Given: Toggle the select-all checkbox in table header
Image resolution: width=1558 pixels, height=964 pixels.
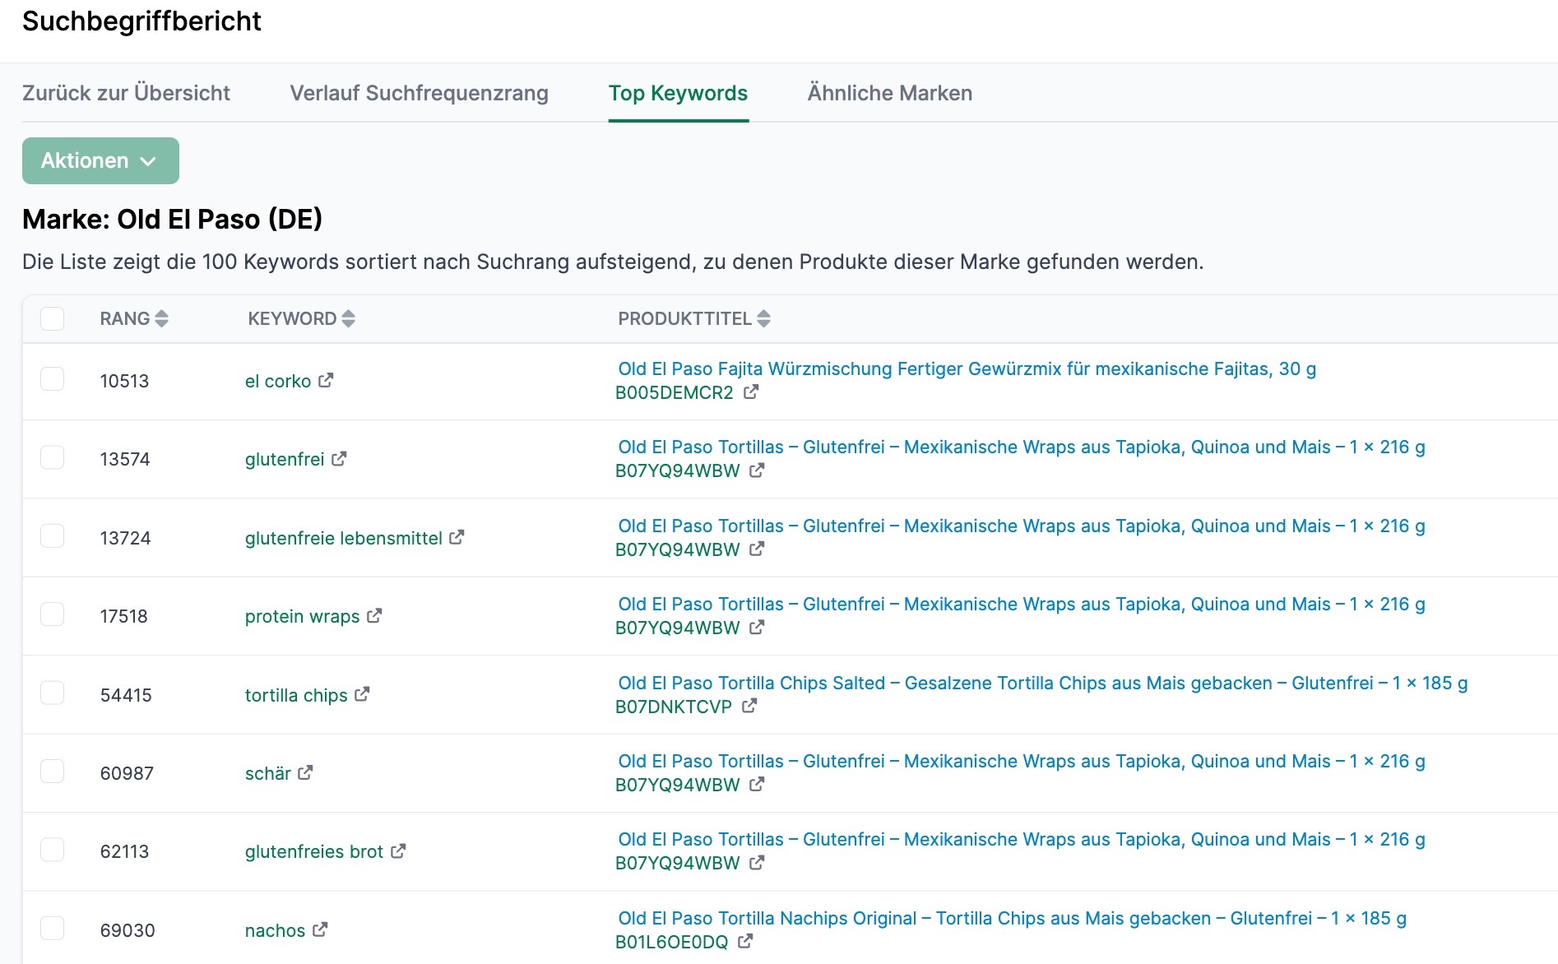Looking at the screenshot, I should tap(53, 318).
